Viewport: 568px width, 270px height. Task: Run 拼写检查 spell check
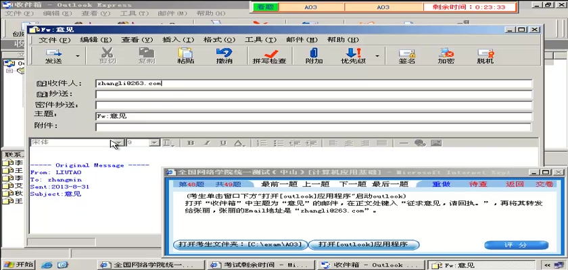pos(270,56)
